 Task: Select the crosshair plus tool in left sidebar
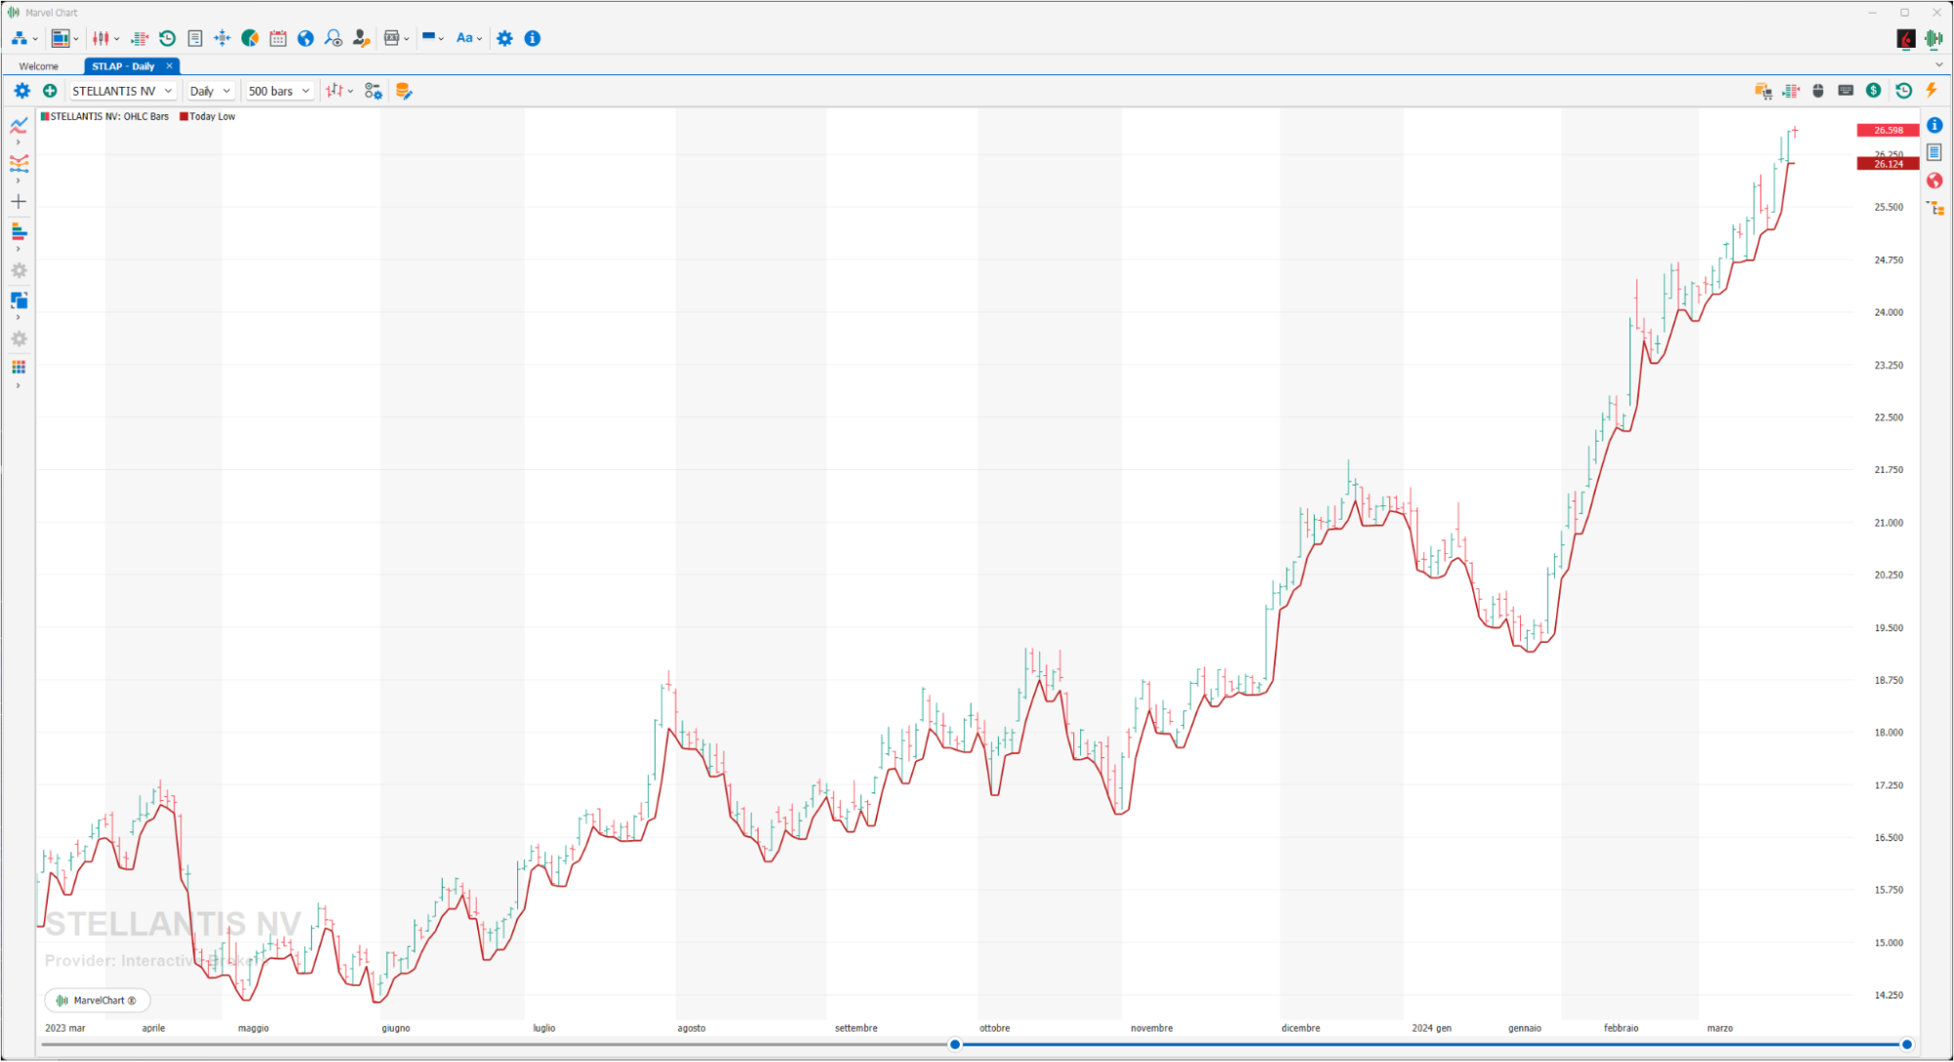point(19,201)
